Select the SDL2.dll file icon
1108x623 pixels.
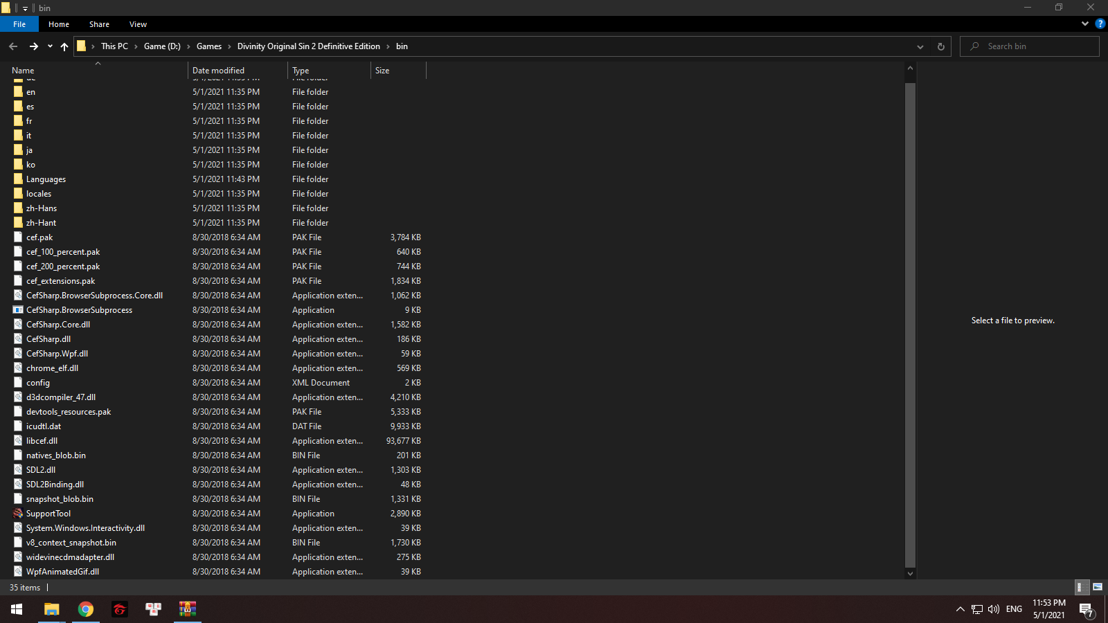[18, 469]
